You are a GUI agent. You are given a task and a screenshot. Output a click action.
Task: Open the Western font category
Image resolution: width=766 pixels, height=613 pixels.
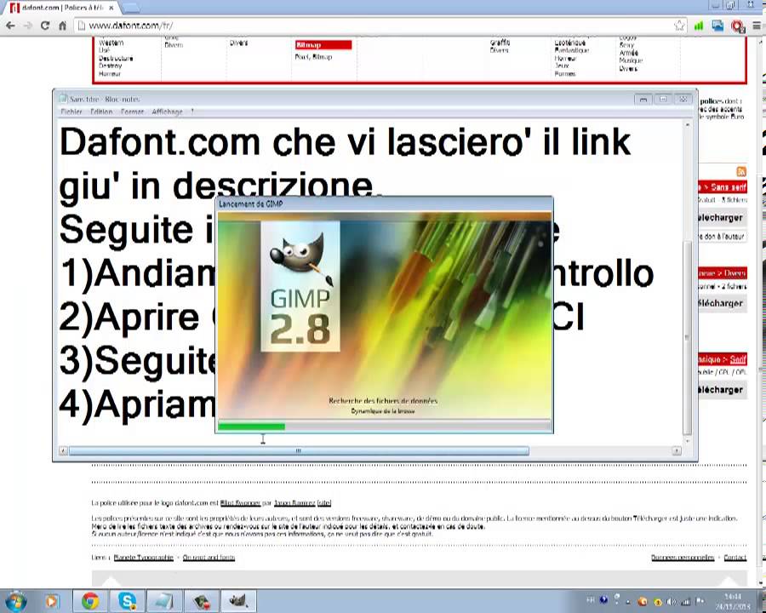(111, 43)
